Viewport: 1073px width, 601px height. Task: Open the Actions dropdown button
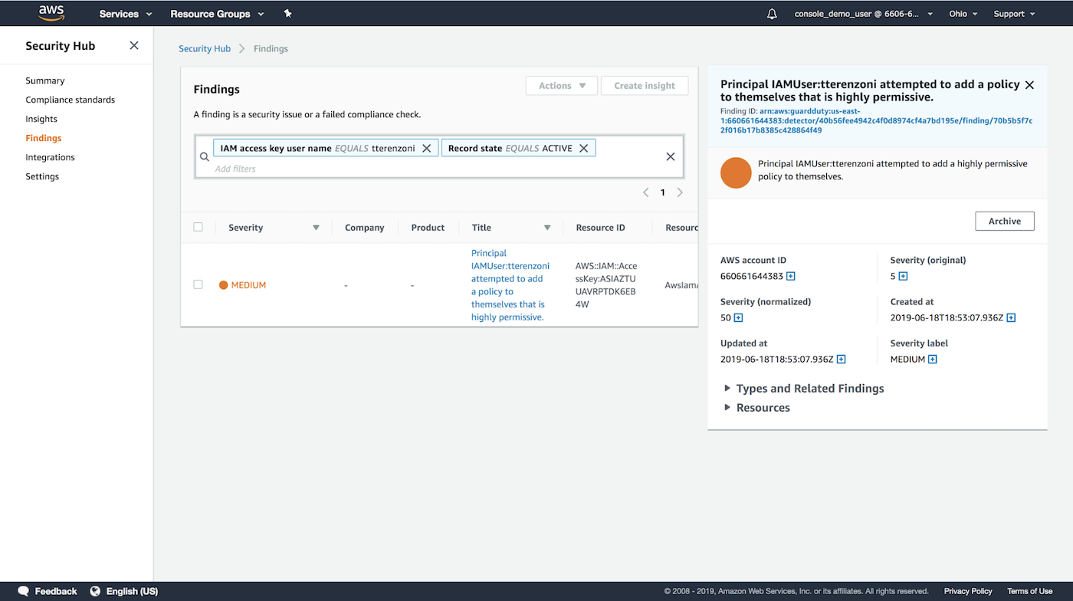tap(561, 86)
